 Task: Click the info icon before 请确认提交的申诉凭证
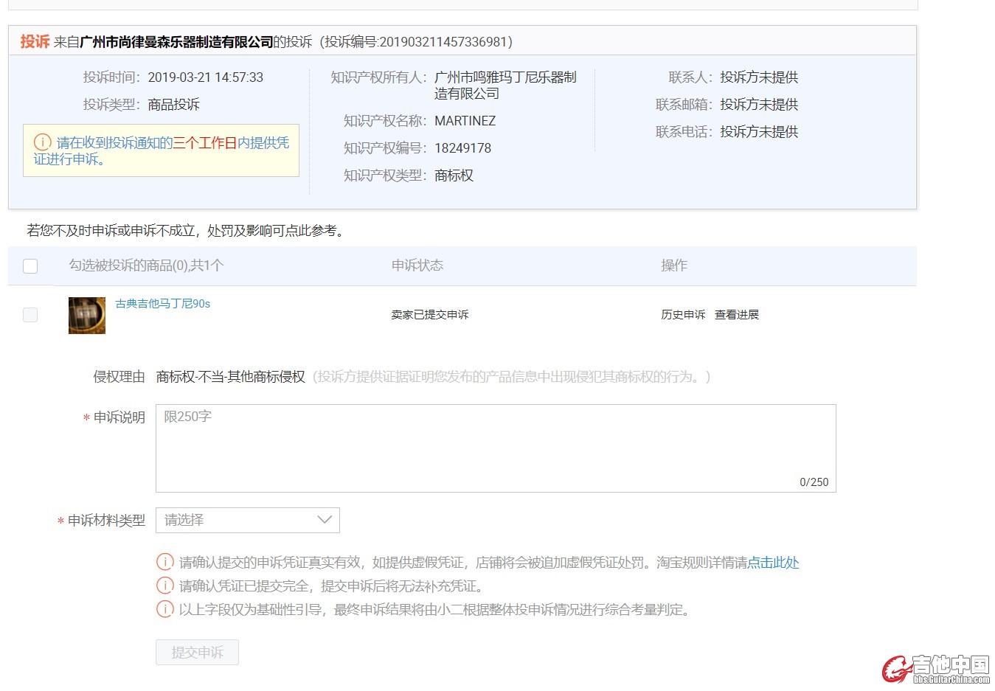(x=164, y=562)
